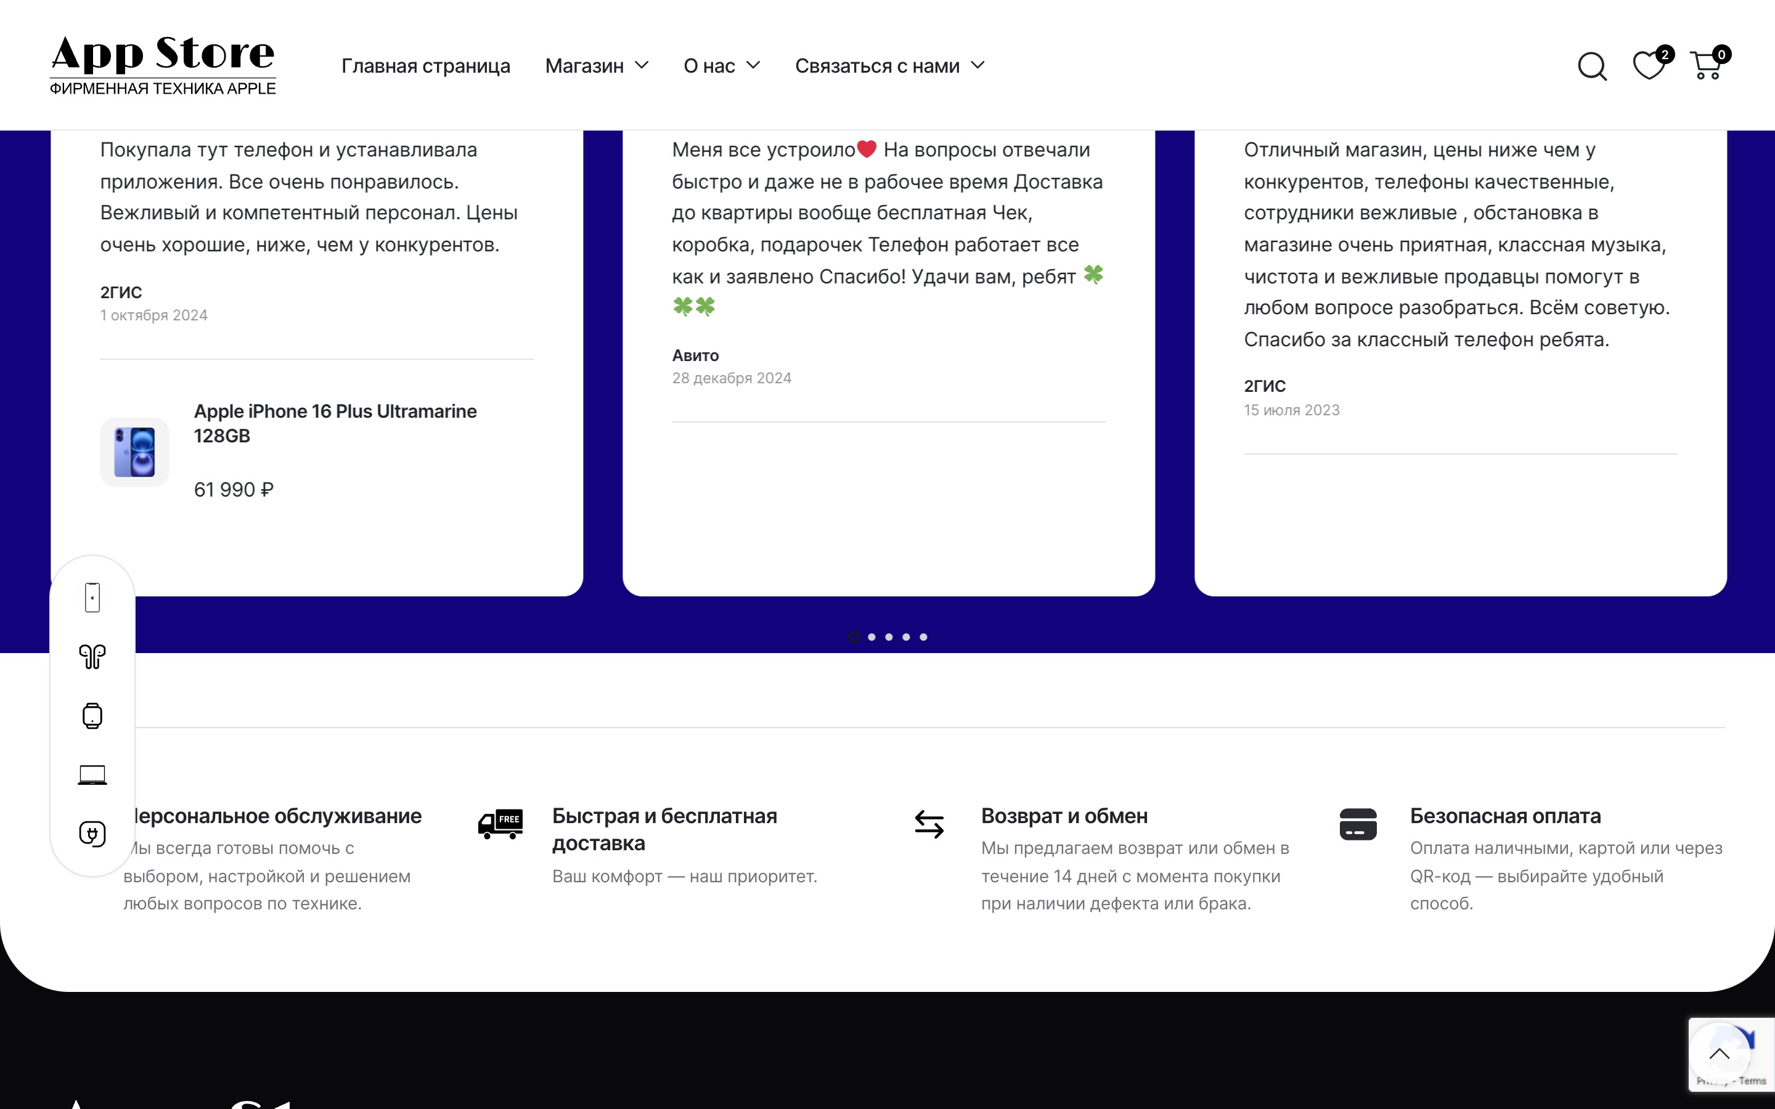
Task: Expand the Связаться с нами dropdown
Action: (x=888, y=65)
